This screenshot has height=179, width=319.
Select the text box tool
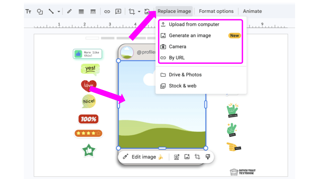(x=28, y=11)
